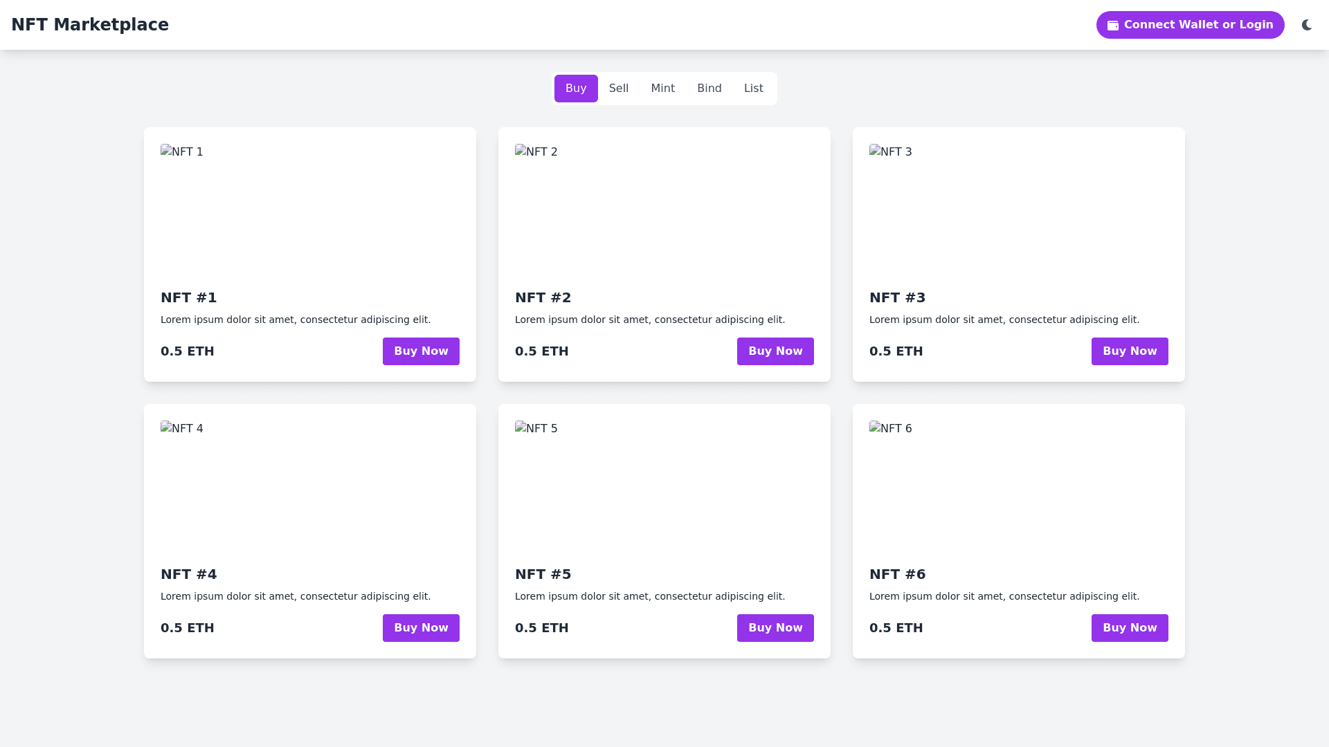Click wallet icon in Connect button
This screenshot has width=1329, height=747.
pyautogui.click(x=1113, y=26)
